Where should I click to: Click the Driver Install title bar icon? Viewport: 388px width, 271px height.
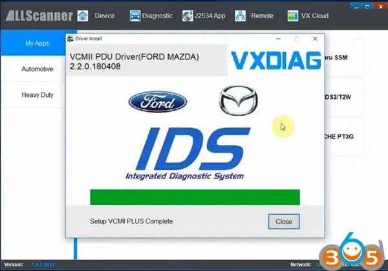[70, 39]
